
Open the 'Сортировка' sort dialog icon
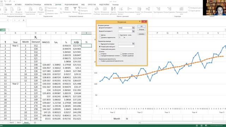click(67, 9)
